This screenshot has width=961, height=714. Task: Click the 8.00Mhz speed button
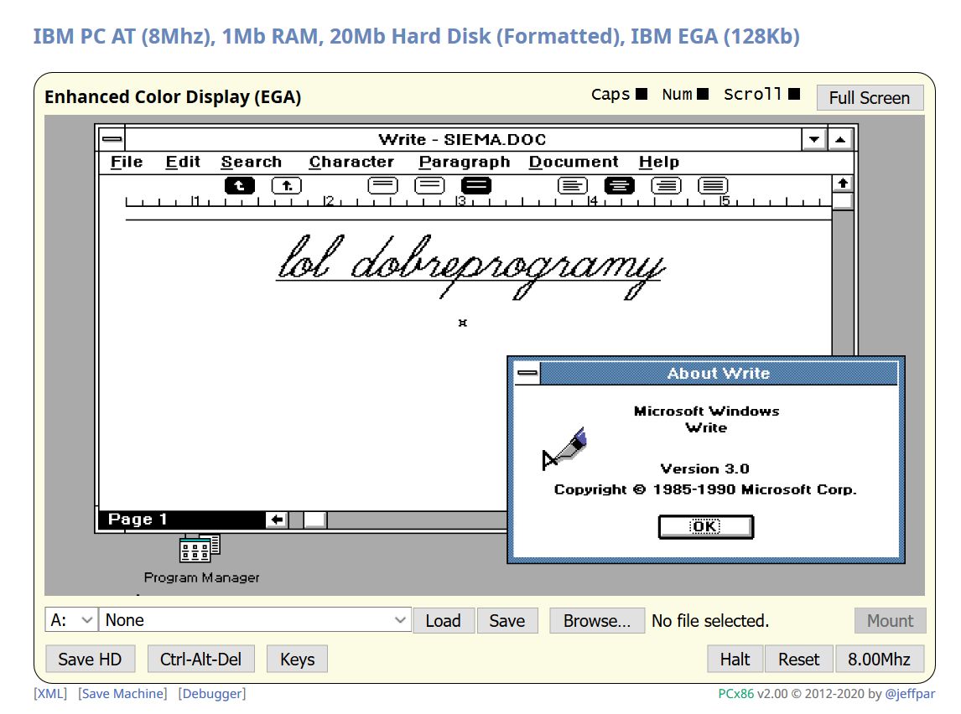pyautogui.click(x=879, y=659)
